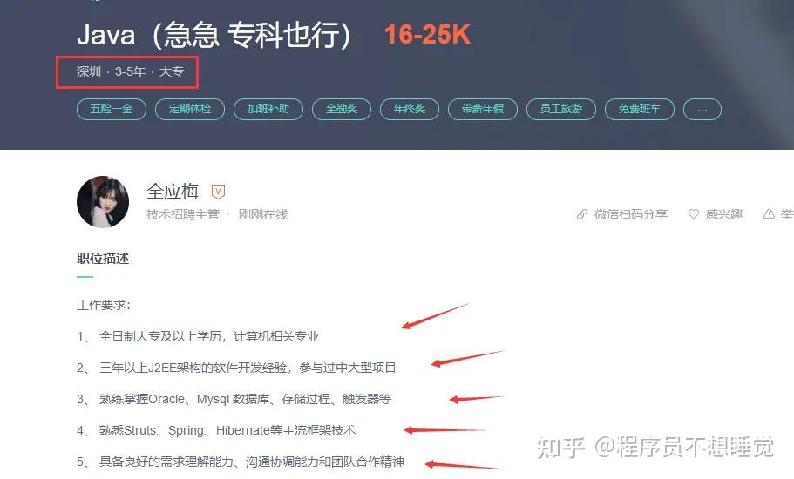Click the 职位描述 section heading
Screen dimensions: 794x479
coord(103,259)
